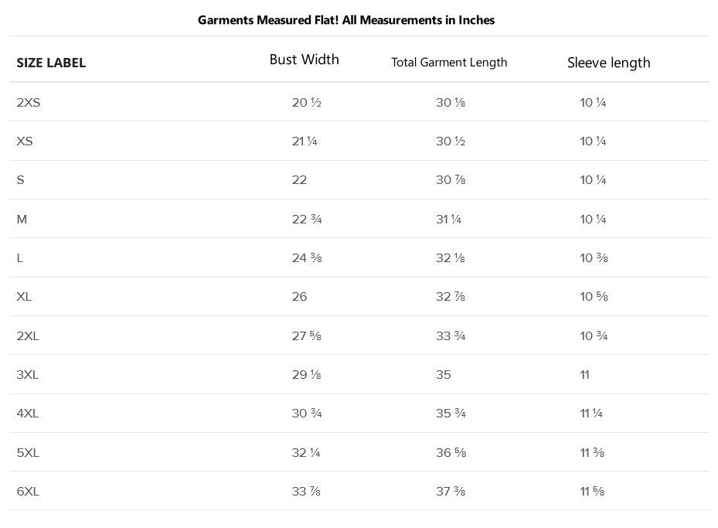The image size is (718, 528).
Task: Select the 6XL size row label
Action: point(28,492)
